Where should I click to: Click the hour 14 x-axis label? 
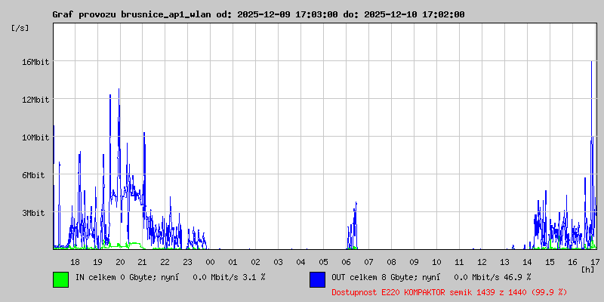[x=527, y=262]
